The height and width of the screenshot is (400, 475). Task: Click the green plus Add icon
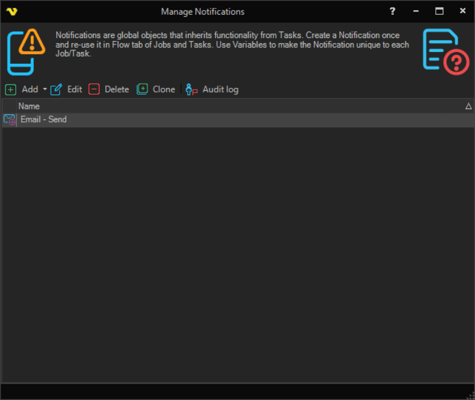pos(11,90)
